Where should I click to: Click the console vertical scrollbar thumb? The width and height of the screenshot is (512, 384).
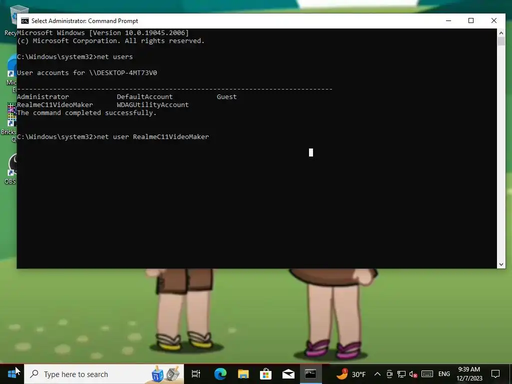(501, 41)
